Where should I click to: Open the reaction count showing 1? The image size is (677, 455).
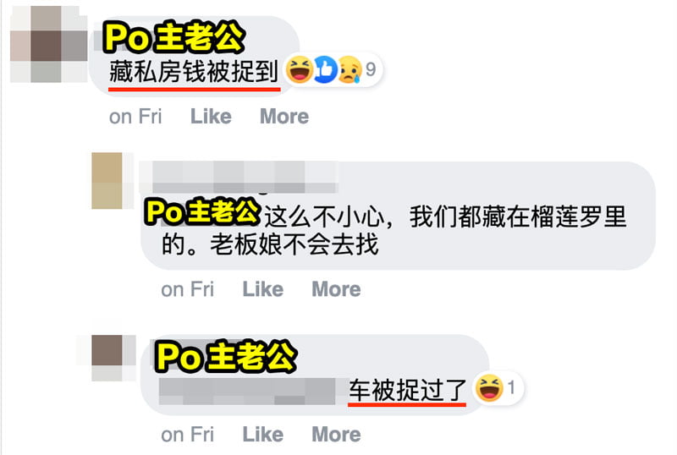coord(511,387)
